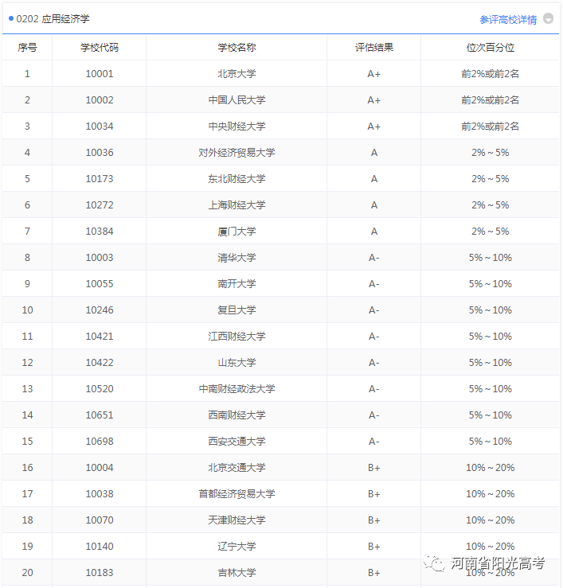The image size is (563, 588).
Task: Click school code 10422
Action: click(100, 363)
